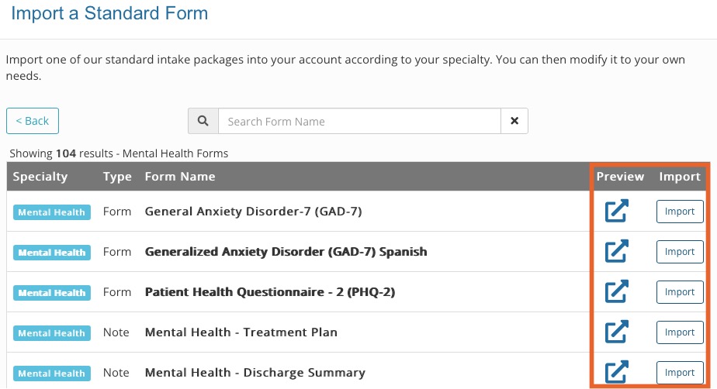Preview the General Anxiety Disorder-7 (GAD-7) form
The height and width of the screenshot is (389, 717).
point(617,211)
